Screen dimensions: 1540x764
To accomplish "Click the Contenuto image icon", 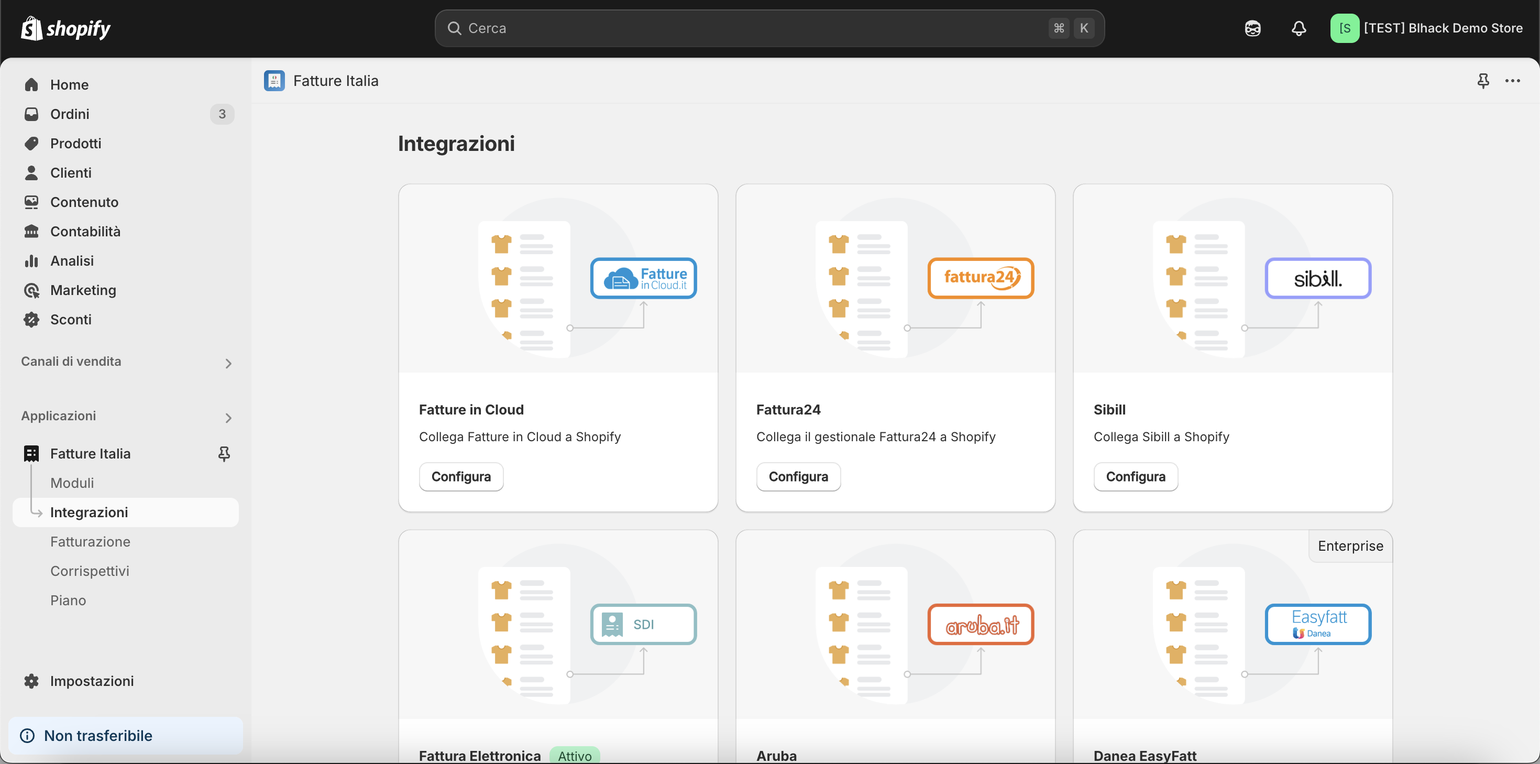I will [31, 202].
